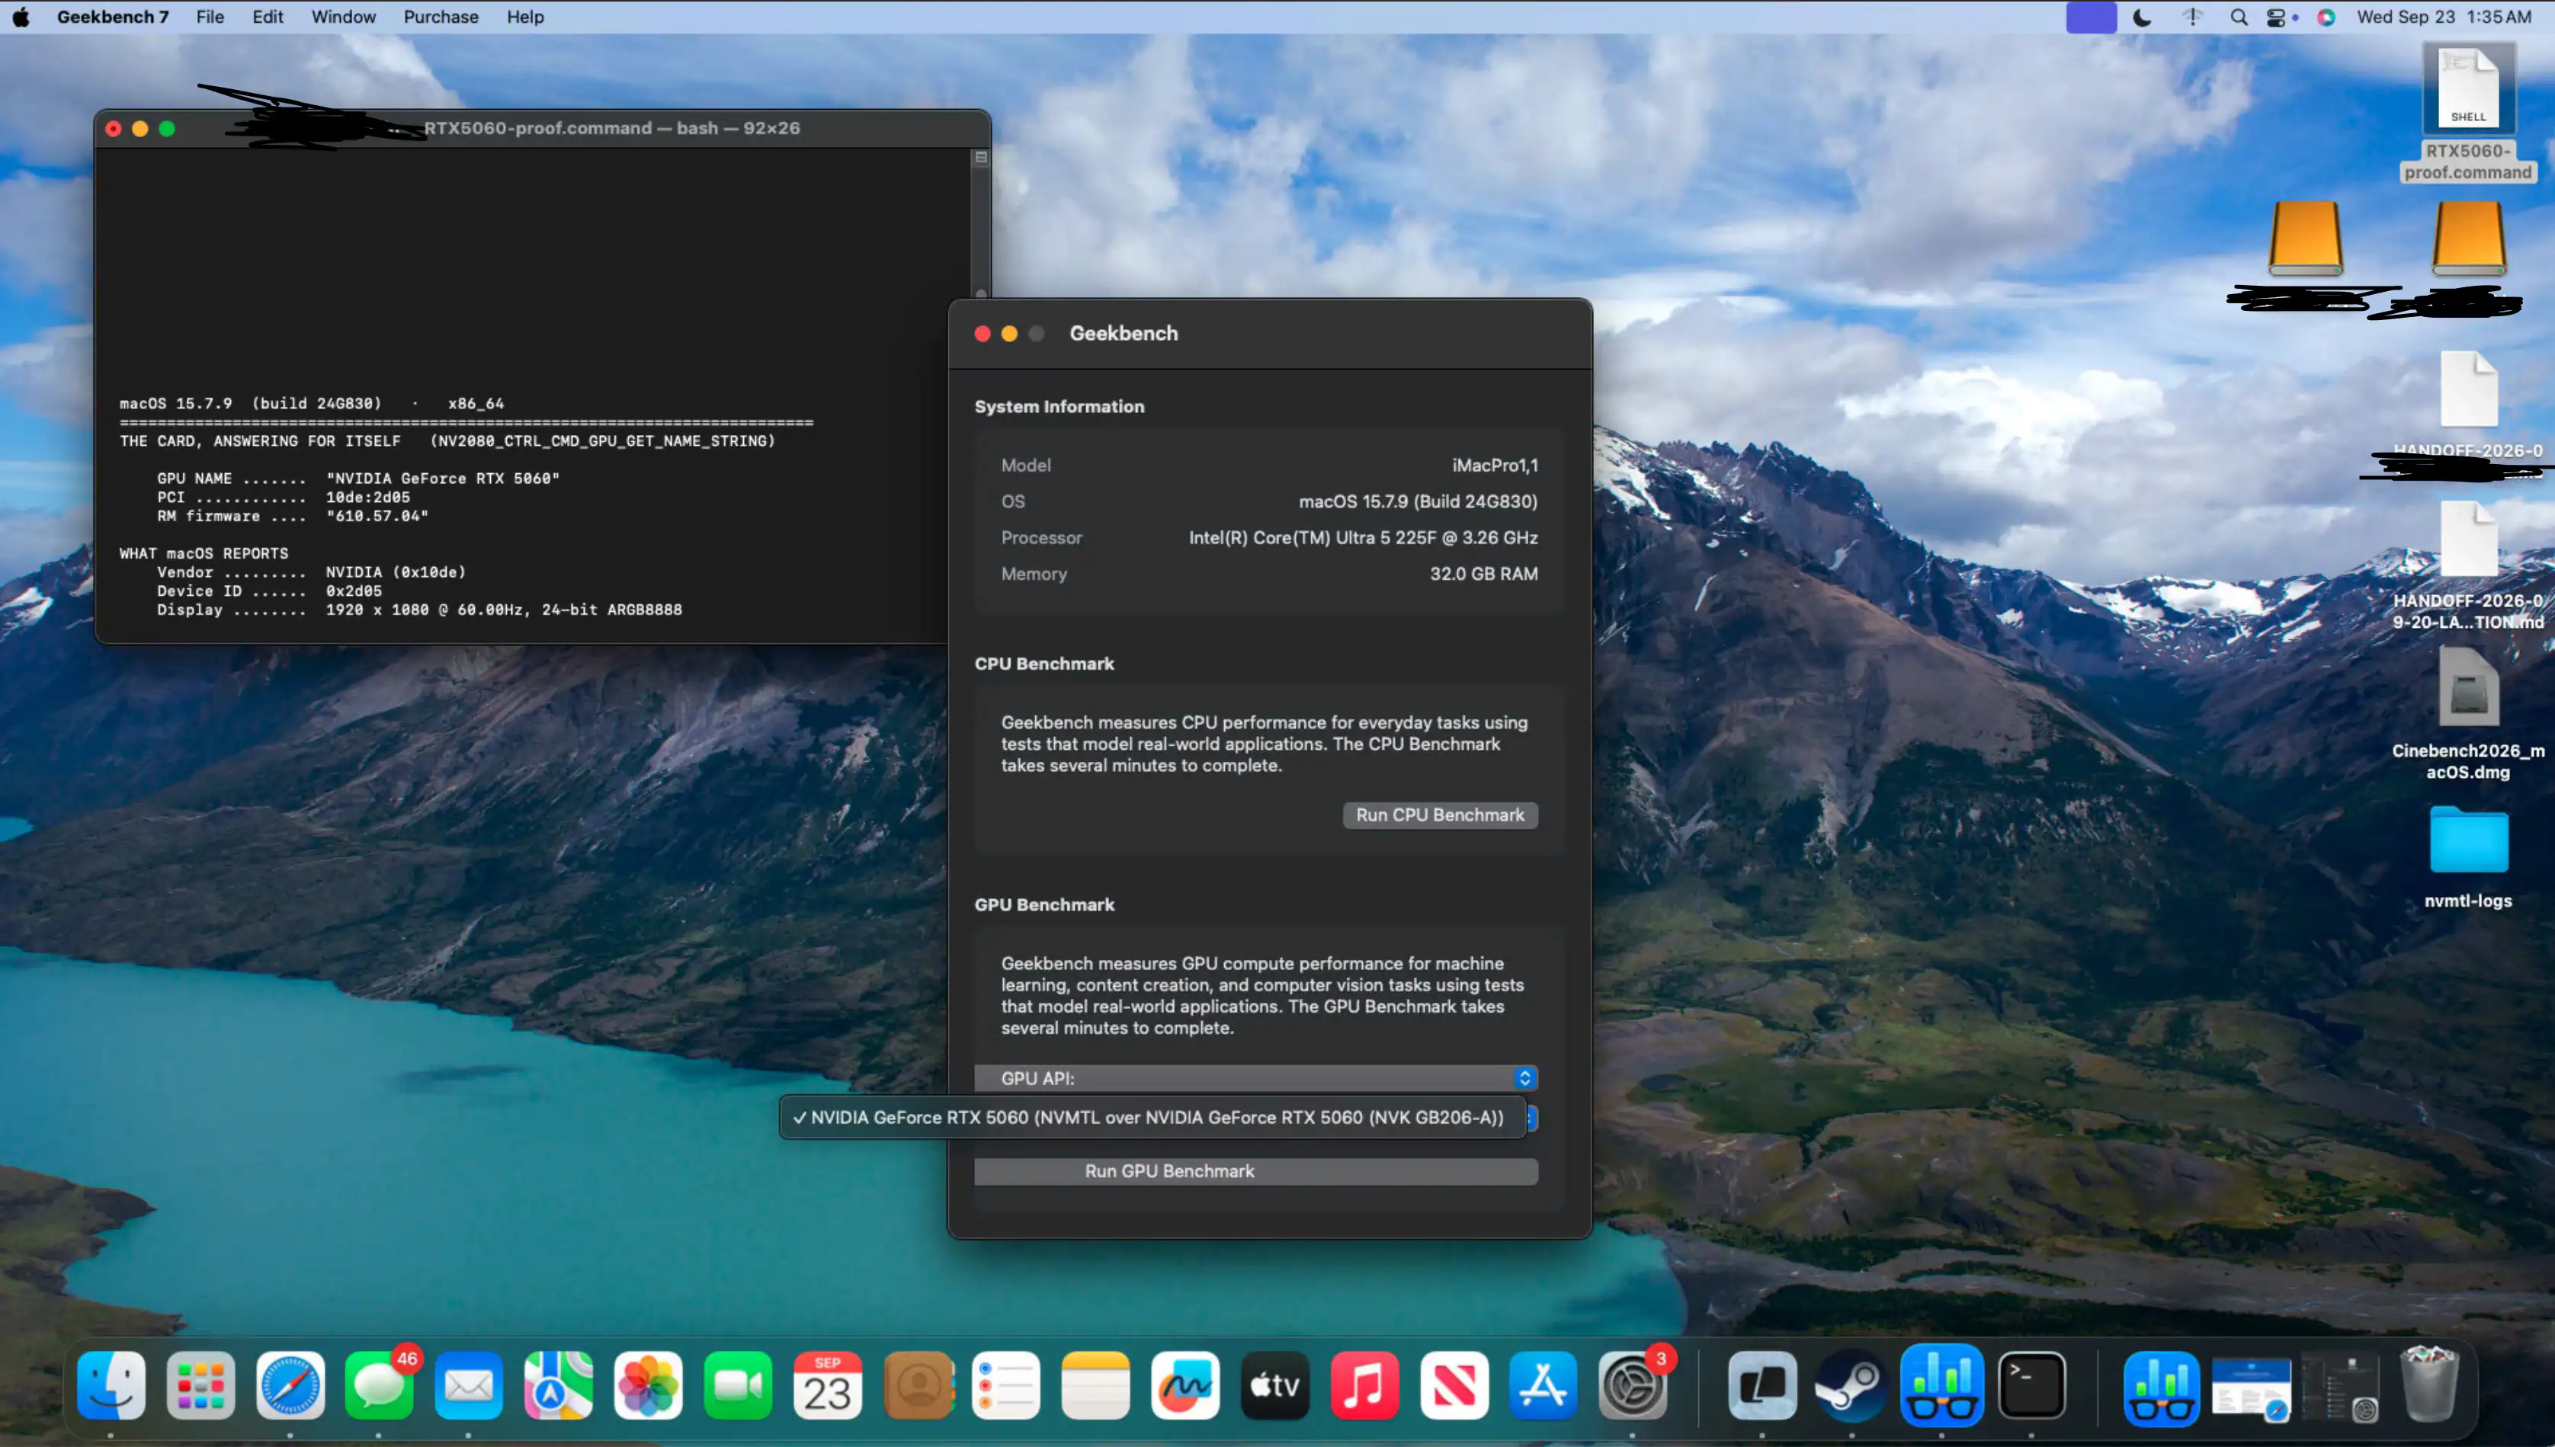Open the Geekbench 7 application menu

tap(112, 17)
